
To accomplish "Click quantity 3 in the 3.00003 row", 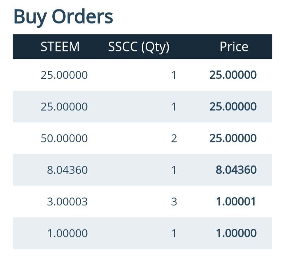I will point(174,202).
